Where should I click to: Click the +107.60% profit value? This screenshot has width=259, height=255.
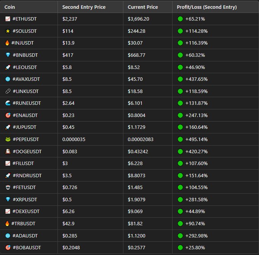[197, 163]
